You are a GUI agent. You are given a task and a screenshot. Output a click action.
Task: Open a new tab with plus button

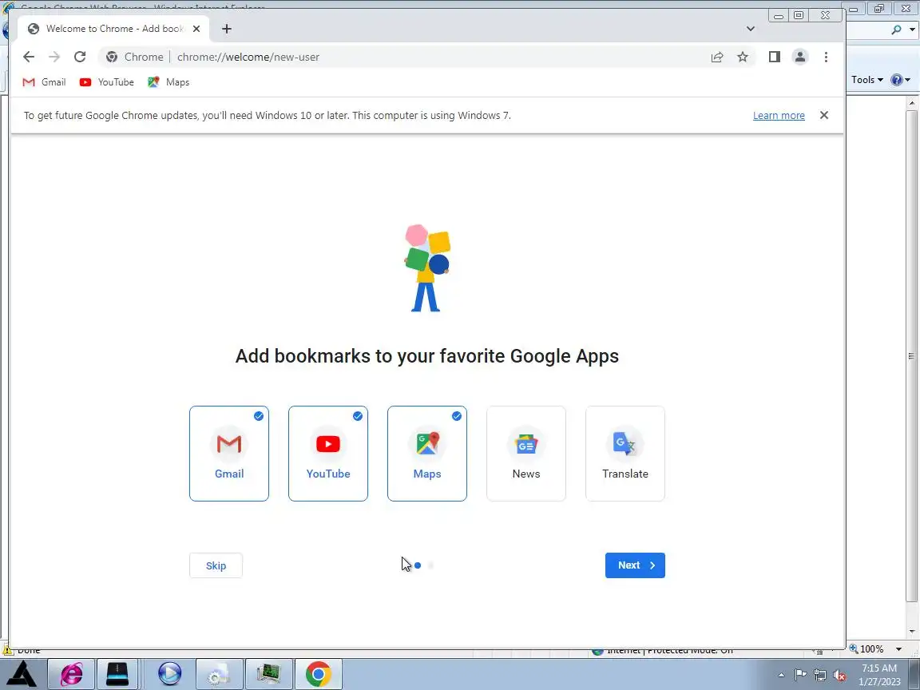(227, 29)
